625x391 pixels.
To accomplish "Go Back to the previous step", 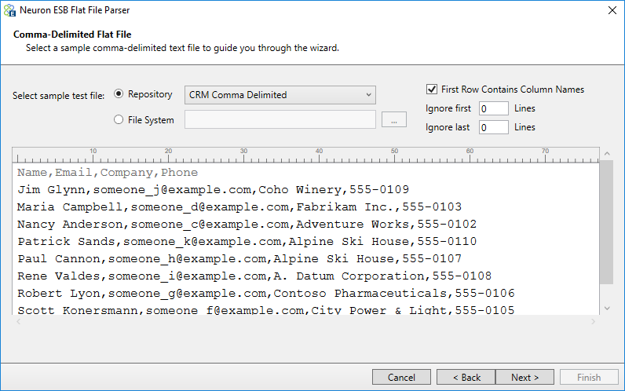I will click(x=466, y=377).
